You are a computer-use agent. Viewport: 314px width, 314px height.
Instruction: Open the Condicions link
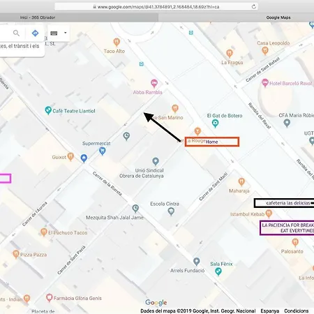click(x=297, y=311)
